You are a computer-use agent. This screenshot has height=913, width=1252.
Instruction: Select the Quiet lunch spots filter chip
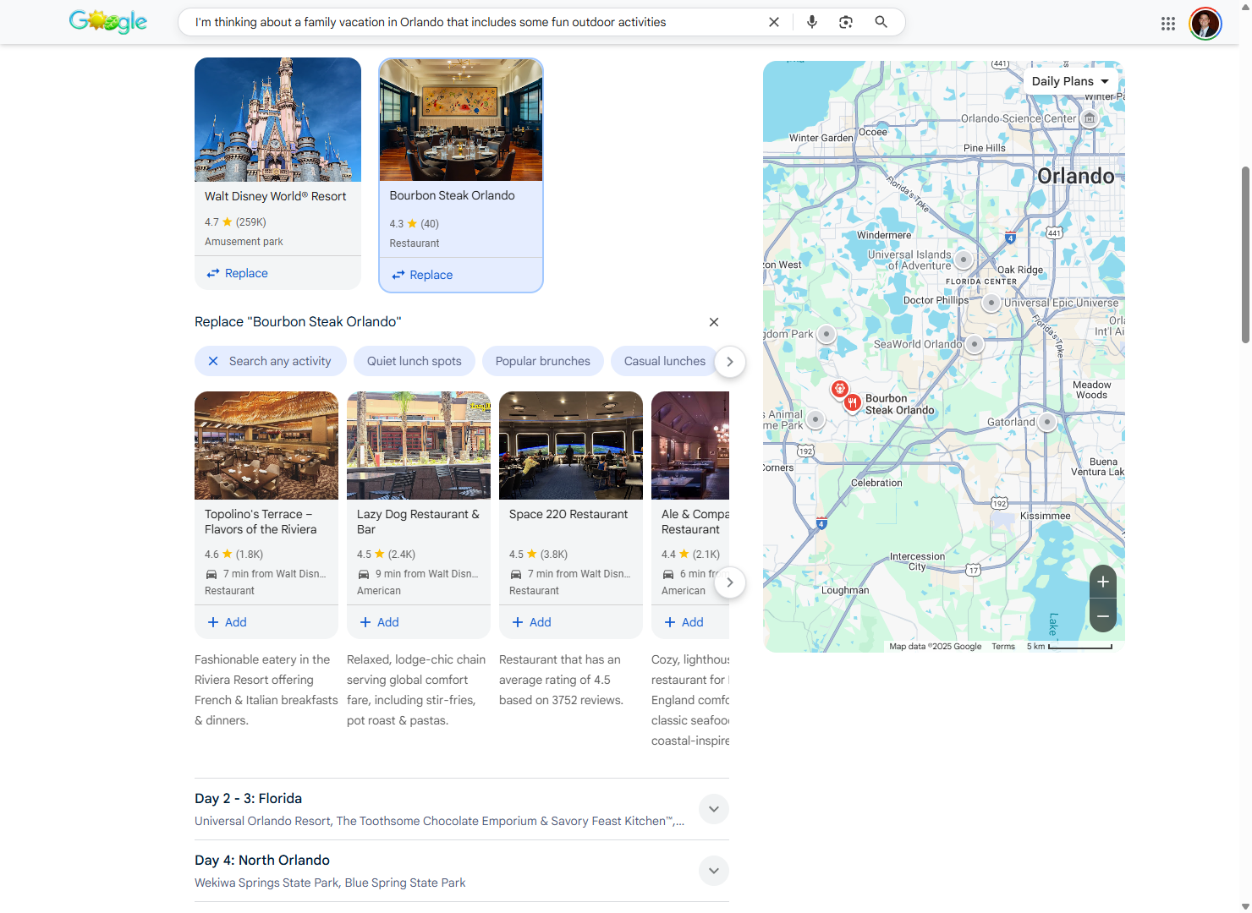pyautogui.click(x=414, y=361)
